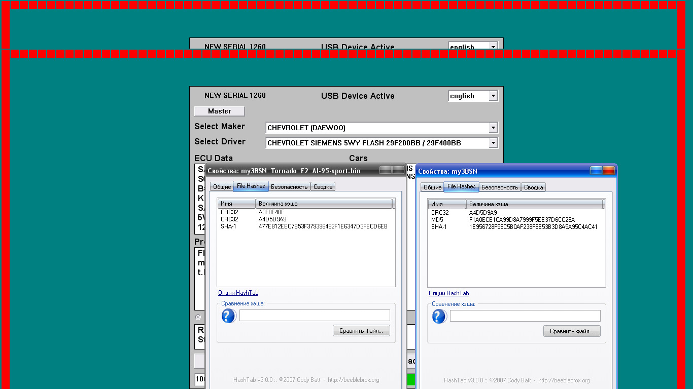693x389 pixels.
Task: Click Сравнение хэша label in my3BSN properties dialog
Action: 454,304
